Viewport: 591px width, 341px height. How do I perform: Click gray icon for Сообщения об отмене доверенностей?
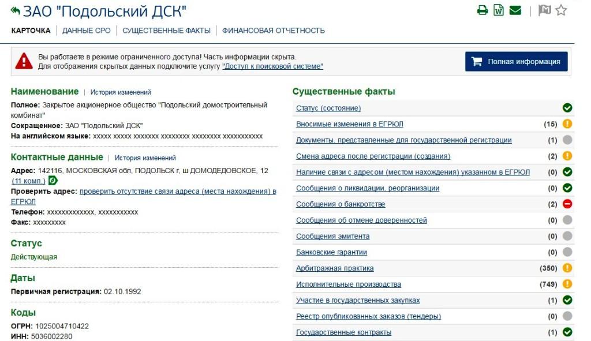567,220
